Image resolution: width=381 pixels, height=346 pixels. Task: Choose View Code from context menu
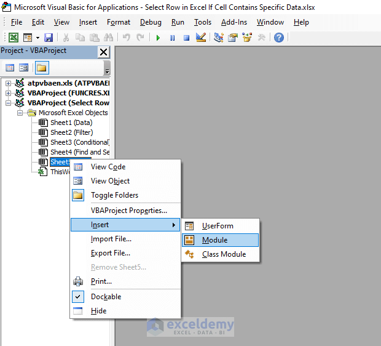(x=125, y=167)
